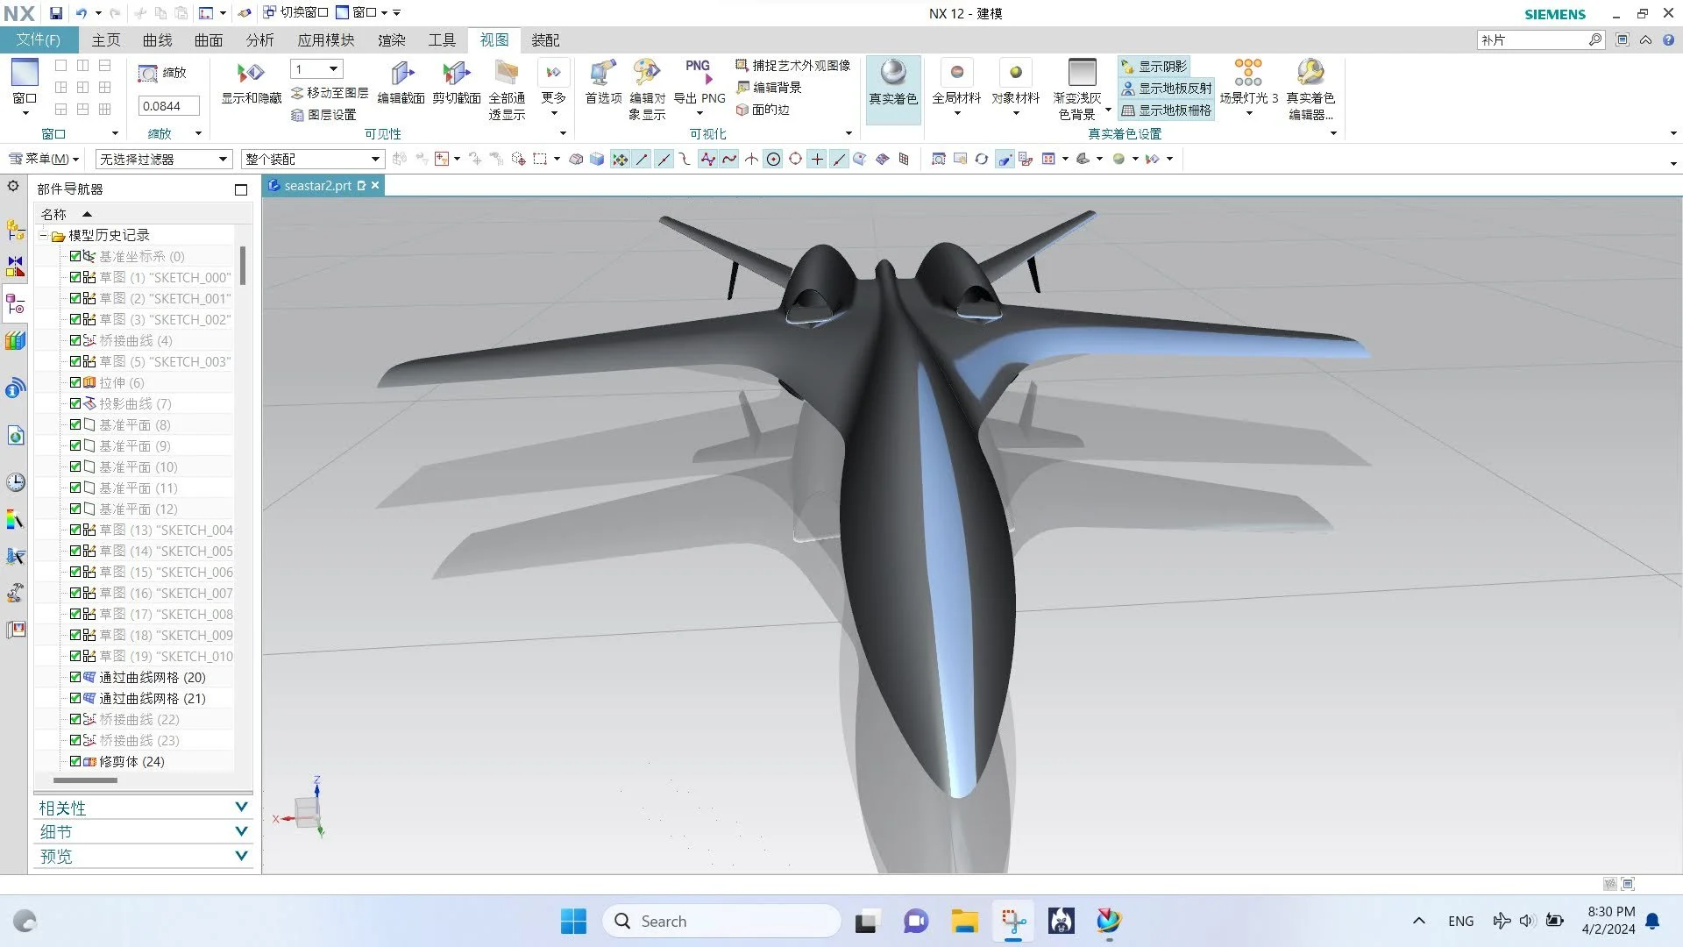The height and width of the screenshot is (947, 1683).
Task: Toggle checkbox for 修剪体 (24)
Action: [75, 761]
